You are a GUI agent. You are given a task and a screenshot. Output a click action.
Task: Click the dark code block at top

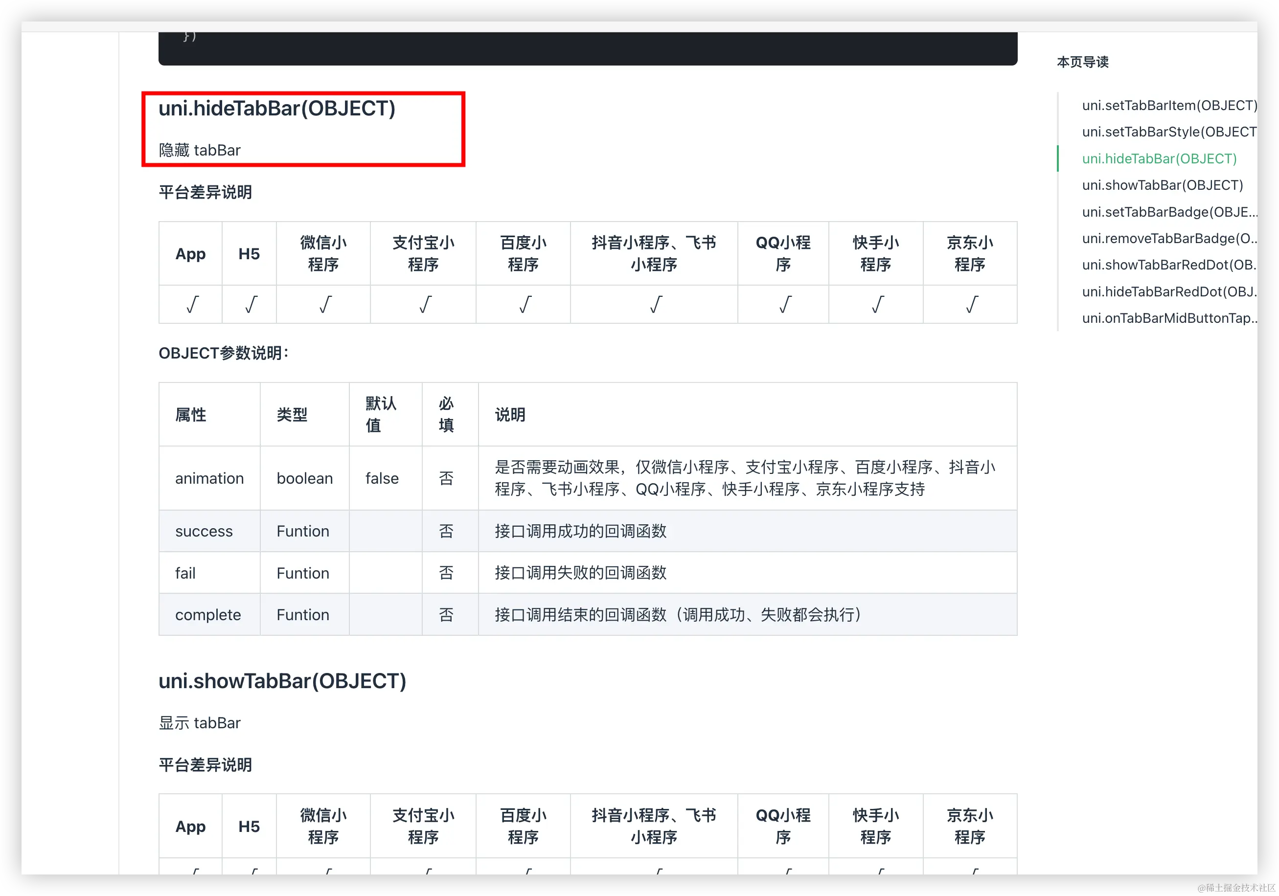click(x=588, y=49)
